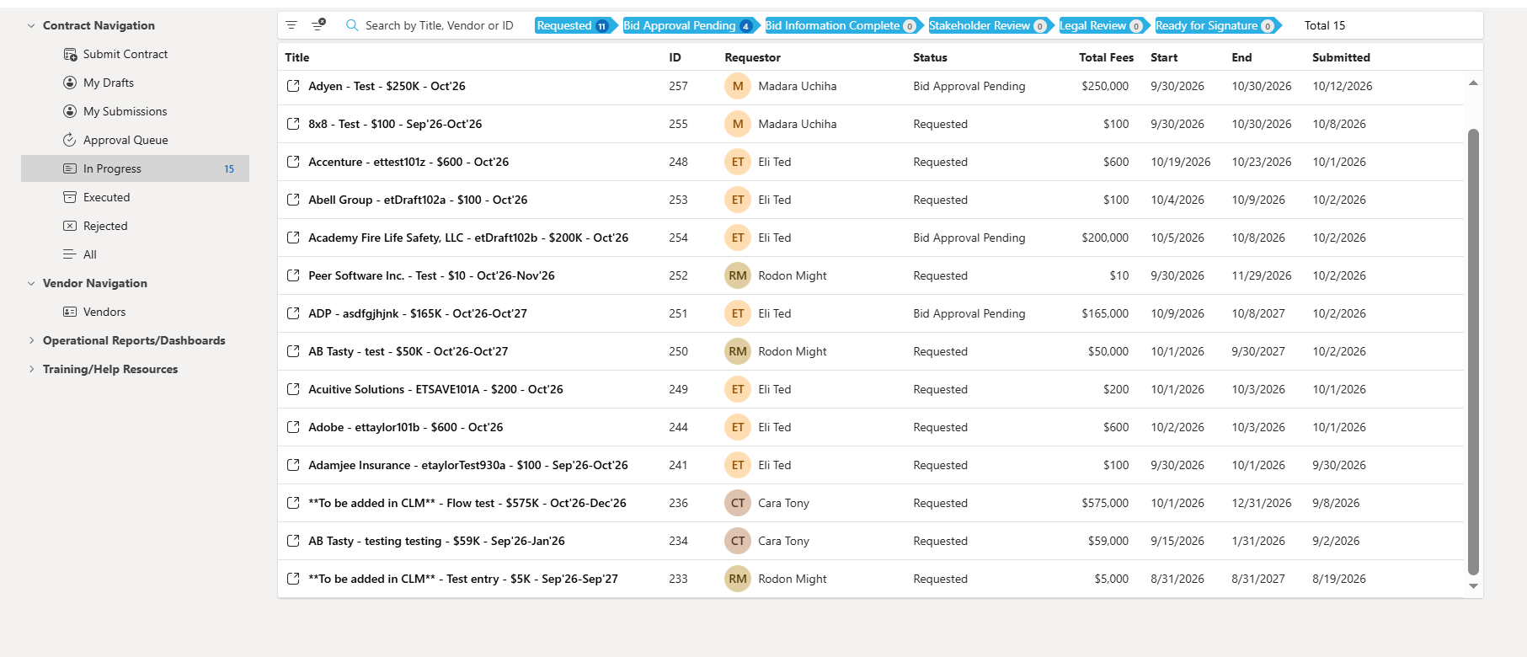Focus the Search by Title, Vendor or ID field

[x=440, y=25]
